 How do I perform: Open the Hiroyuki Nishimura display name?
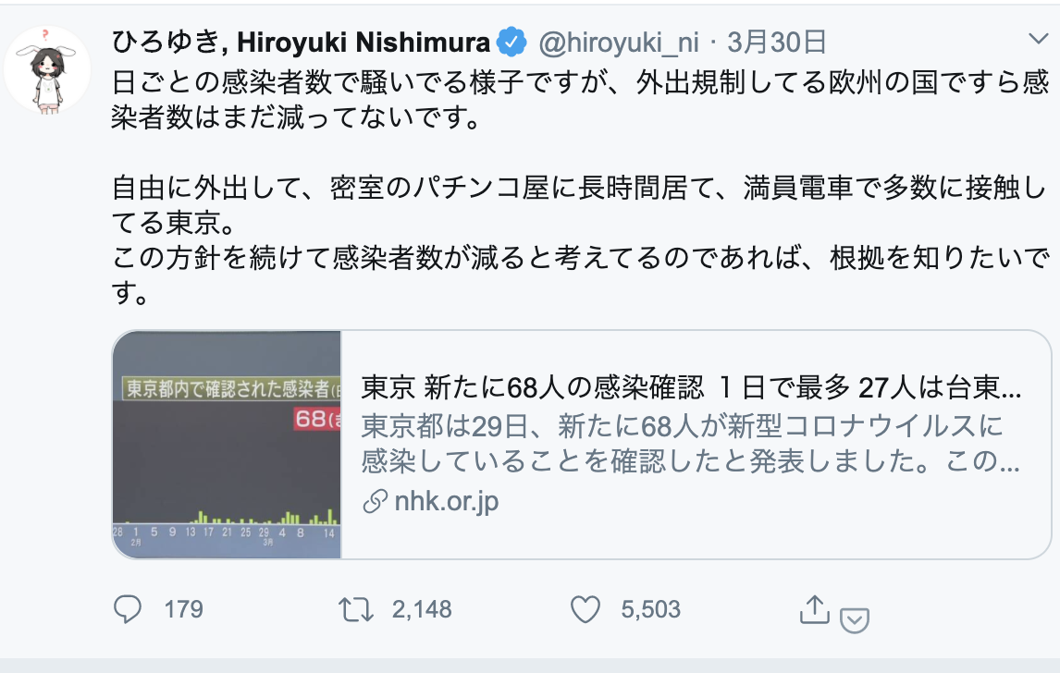[x=301, y=43]
